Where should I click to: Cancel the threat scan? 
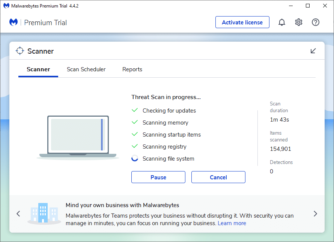(218, 177)
